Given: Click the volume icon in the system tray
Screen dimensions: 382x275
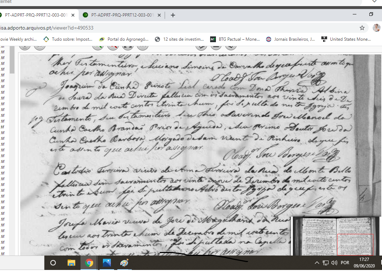Looking at the screenshot, I should point(334,263).
